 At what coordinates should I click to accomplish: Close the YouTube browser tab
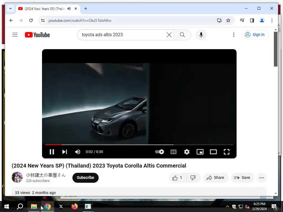[76, 9]
